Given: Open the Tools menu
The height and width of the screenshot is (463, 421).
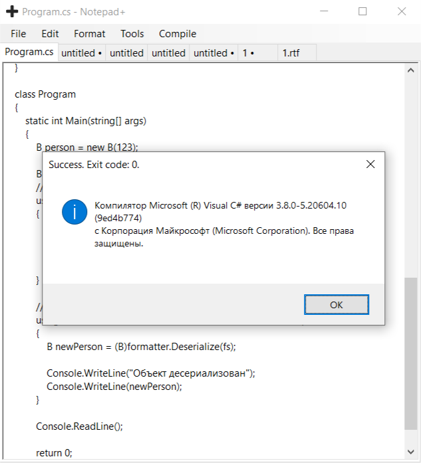Looking at the screenshot, I should pyautogui.click(x=132, y=34).
